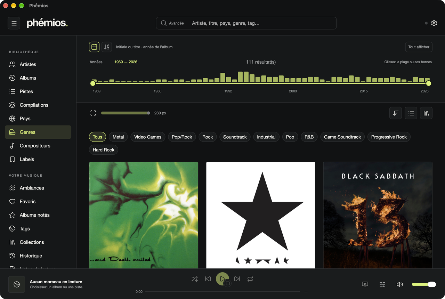Open Compilations section

(38, 105)
